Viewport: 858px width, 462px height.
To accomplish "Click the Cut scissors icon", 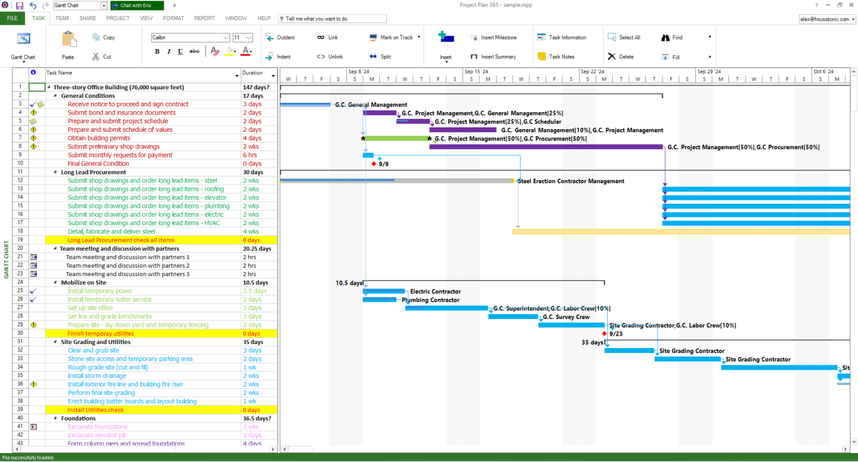I will 96,56.
